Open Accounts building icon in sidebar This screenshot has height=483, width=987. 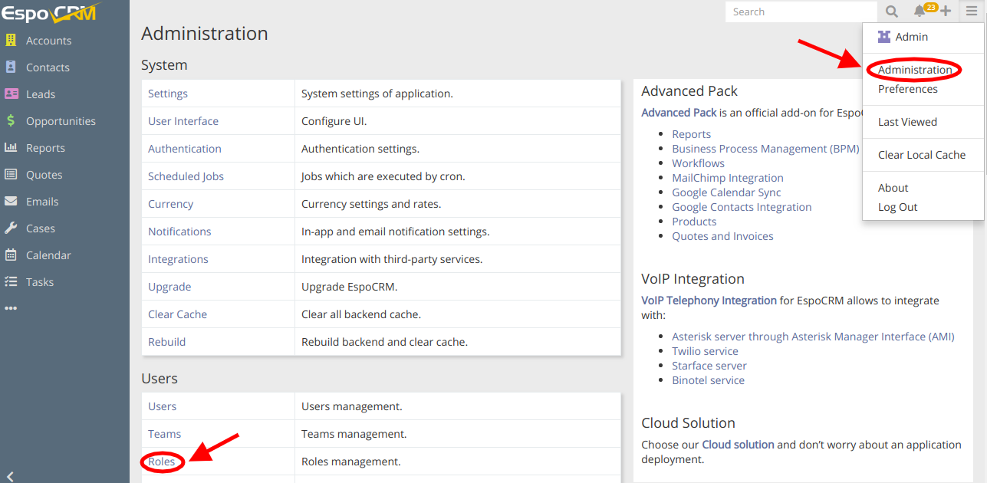point(11,41)
